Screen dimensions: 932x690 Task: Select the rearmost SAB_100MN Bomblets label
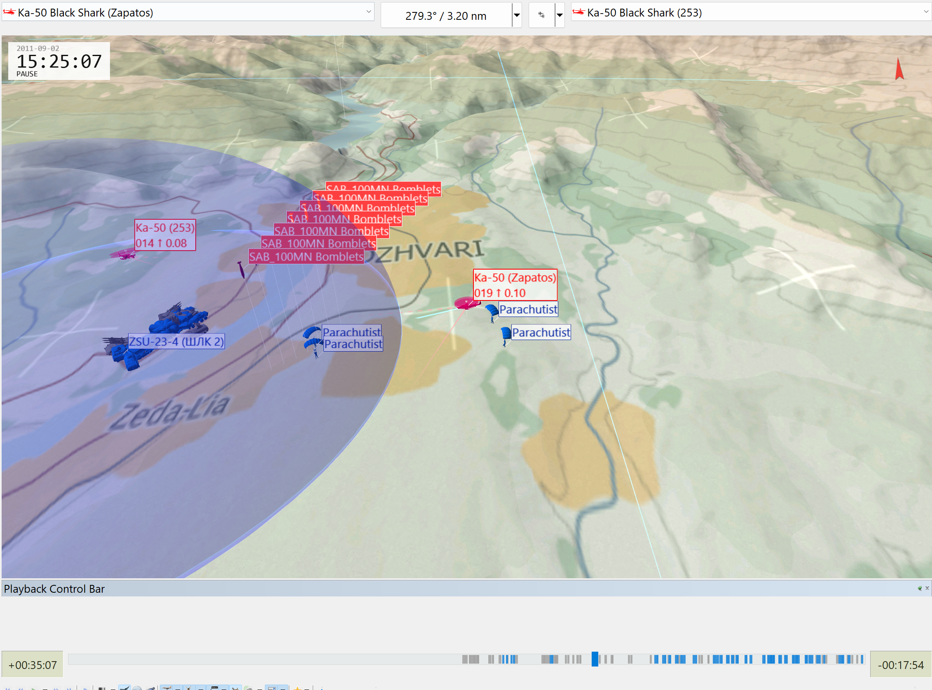click(383, 188)
